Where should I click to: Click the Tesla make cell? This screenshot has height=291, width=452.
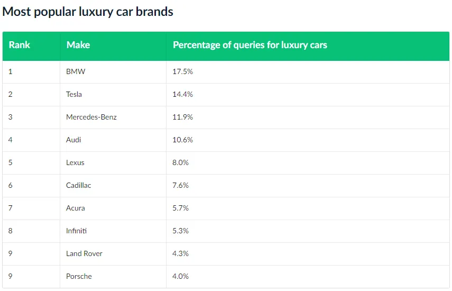[74, 94]
